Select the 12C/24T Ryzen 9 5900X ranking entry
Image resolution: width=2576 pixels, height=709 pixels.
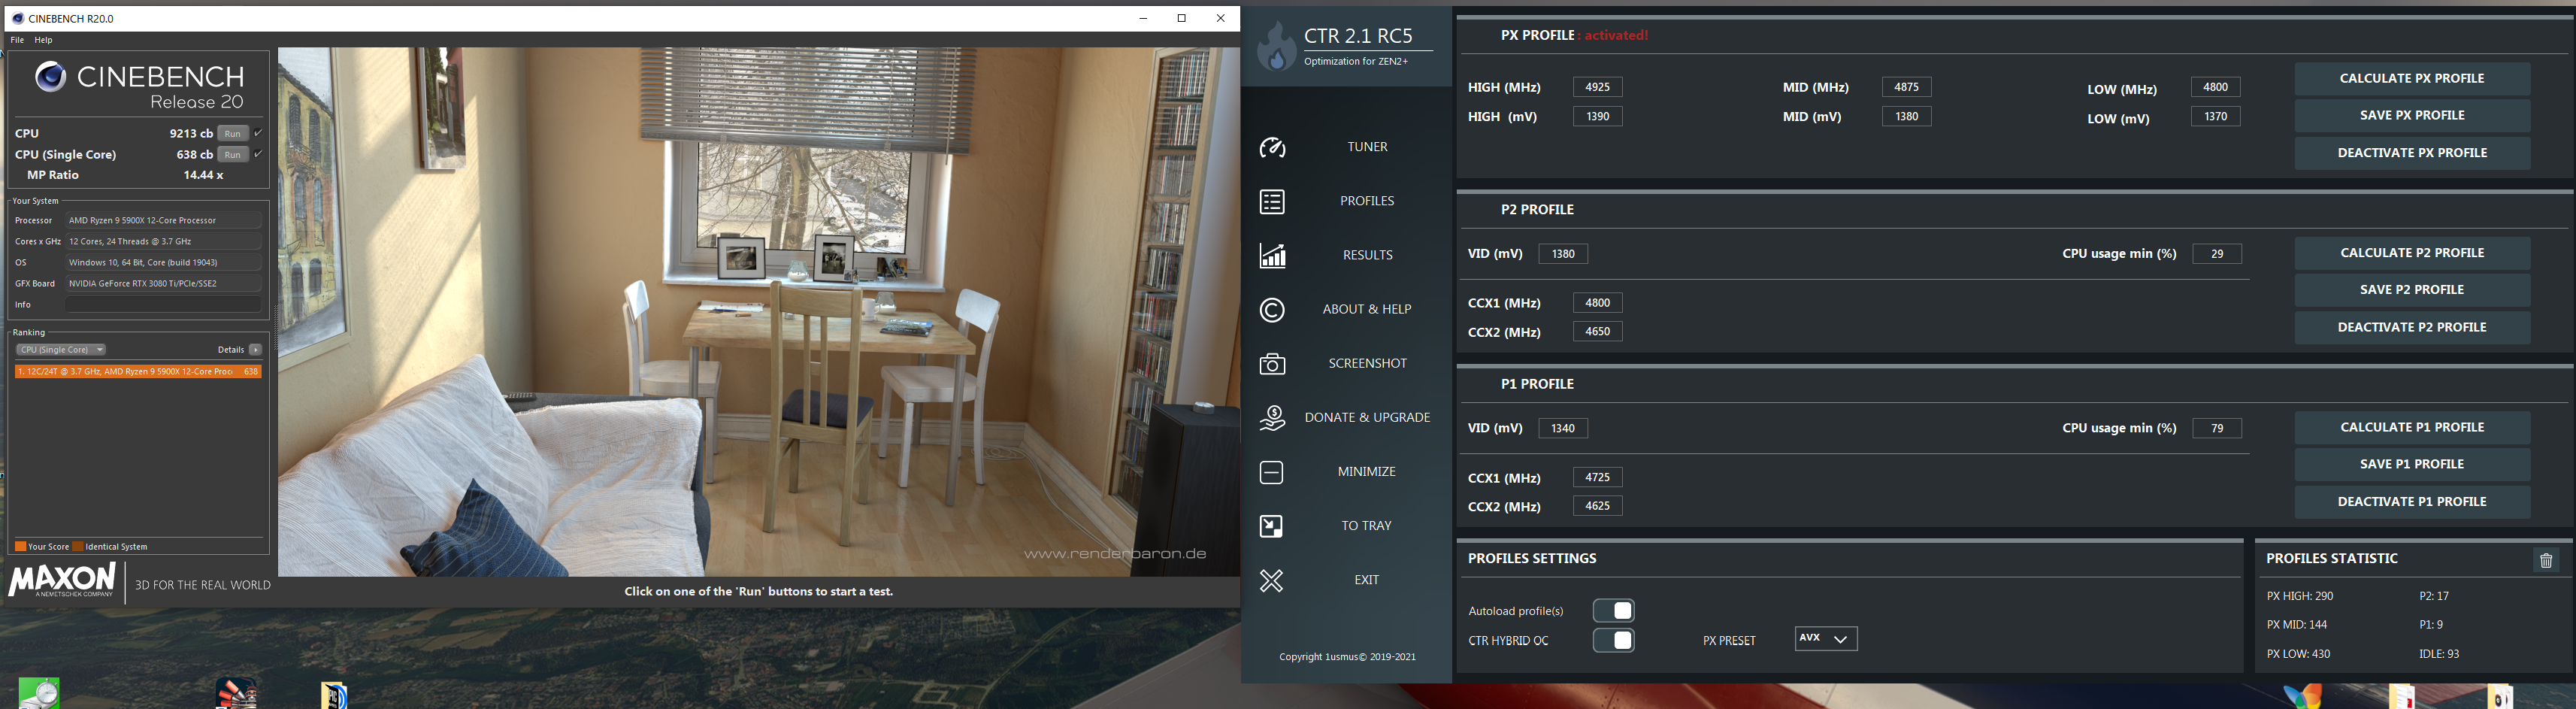coord(138,371)
